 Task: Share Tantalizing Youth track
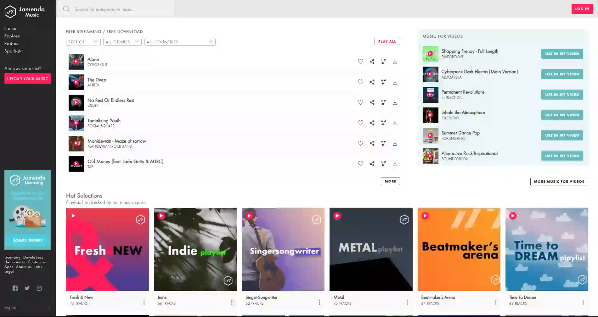[x=372, y=123]
